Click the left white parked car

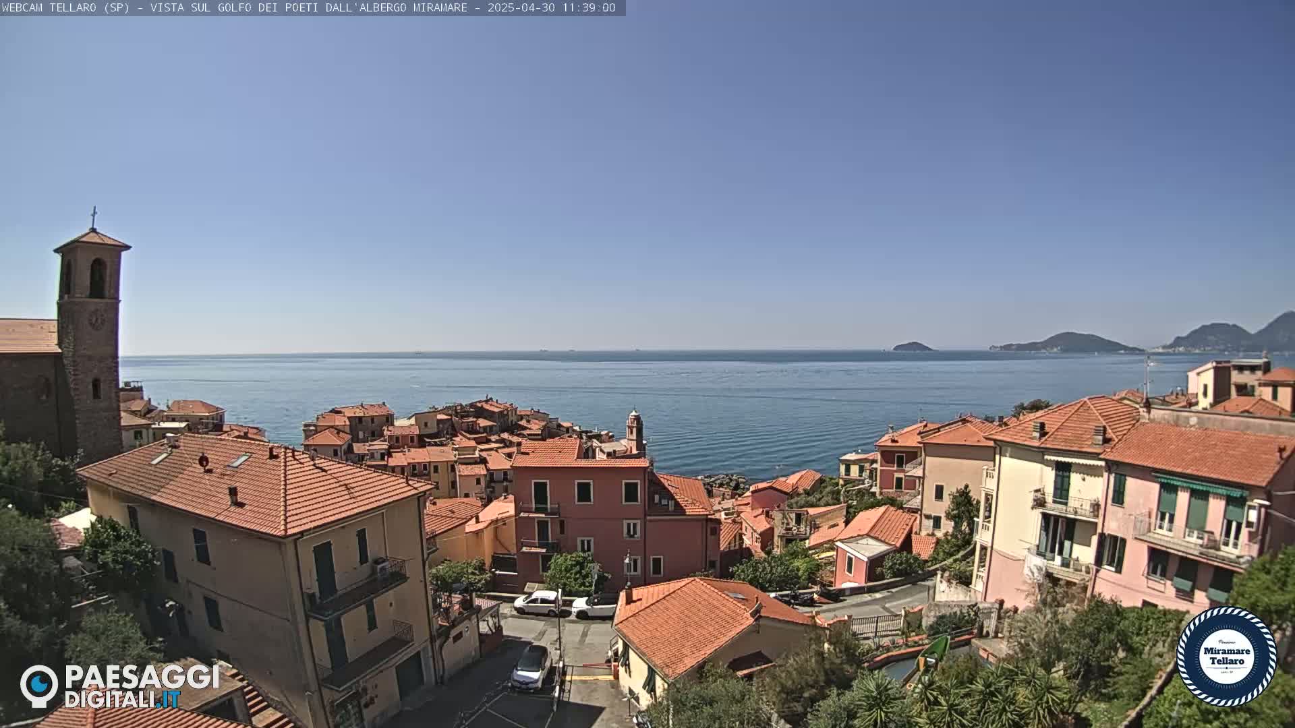click(538, 603)
